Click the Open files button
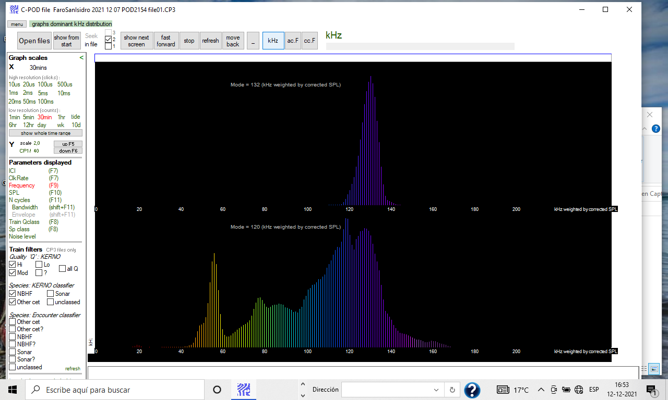 (x=34, y=41)
